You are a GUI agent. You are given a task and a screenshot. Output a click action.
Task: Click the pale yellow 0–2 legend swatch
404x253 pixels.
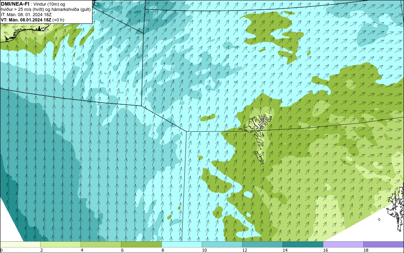coord(20,245)
